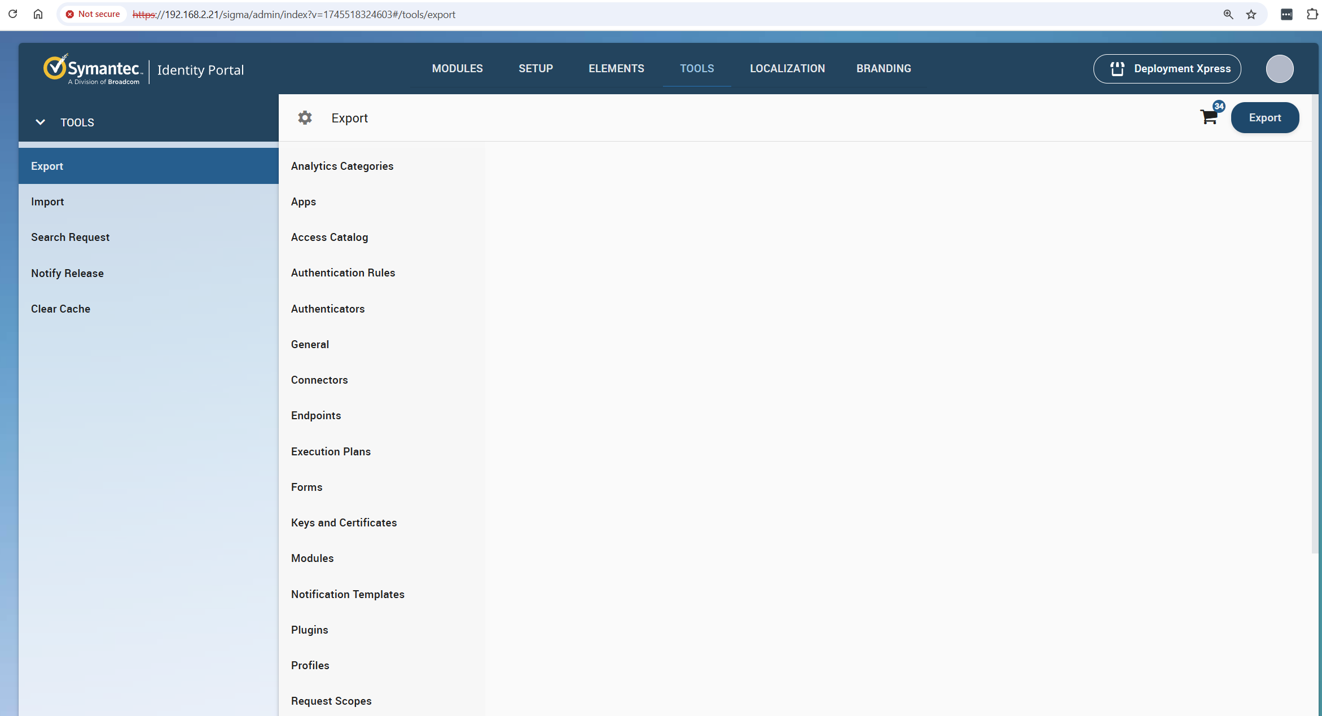This screenshot has width=1322, height=716.
Task: Open the LOCALIZATION top navigation tab
Action: 787,68
